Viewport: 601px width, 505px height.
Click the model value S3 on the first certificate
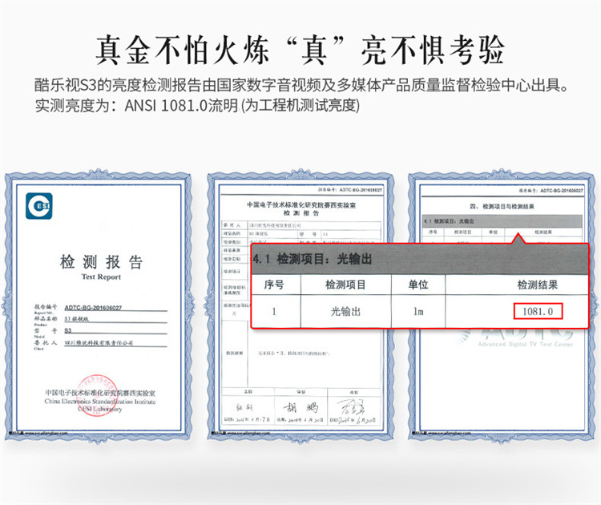point(68,330)
